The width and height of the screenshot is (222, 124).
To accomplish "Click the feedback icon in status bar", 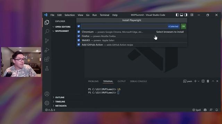I will pos(211,110).
